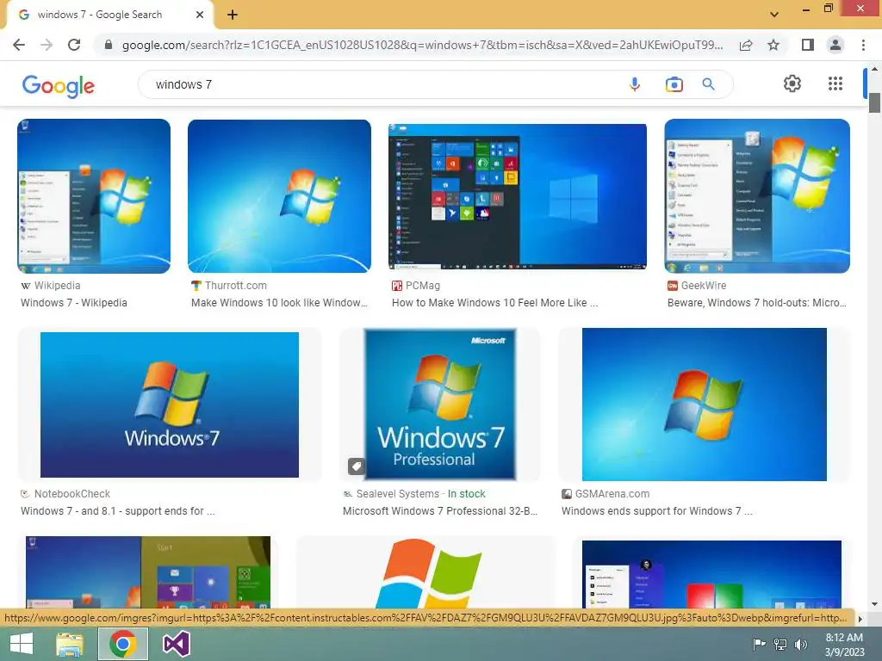Click the scrollbar down arrow

pyautogui.click(x=874, y=604)
